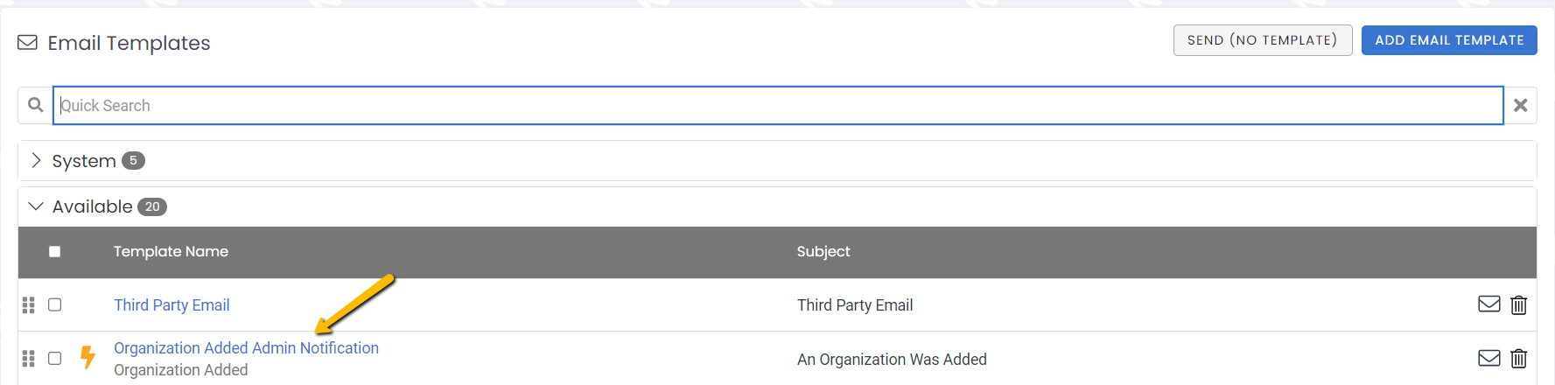Click trash icon for Organization Added Admin Notification

click(1519, 358)
